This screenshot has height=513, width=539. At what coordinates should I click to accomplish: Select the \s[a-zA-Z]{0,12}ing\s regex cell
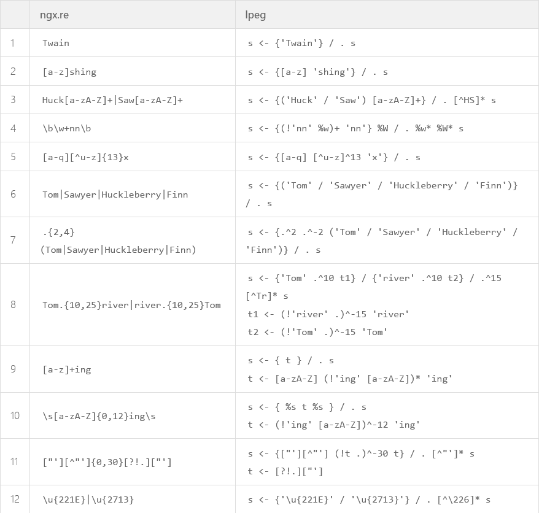pos(133,416)
